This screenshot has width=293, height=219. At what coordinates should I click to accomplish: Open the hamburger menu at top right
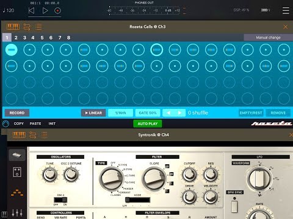286,10
